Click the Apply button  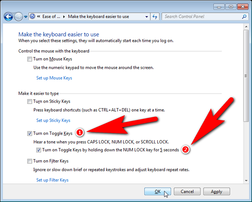[x=216, y=192]
